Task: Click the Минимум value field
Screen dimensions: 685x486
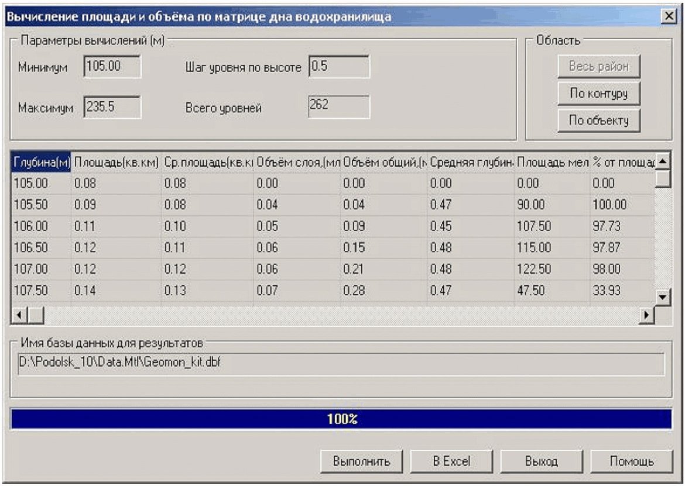Action: point(112,67)
